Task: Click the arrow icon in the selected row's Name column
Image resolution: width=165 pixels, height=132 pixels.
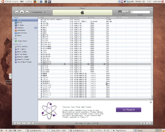Action: coord(65,64)
